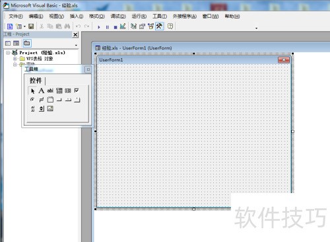The height and width of the screenshot is (242, 330).
Task: Open the 调试(D) menu
Action: (x=118, y=17)
